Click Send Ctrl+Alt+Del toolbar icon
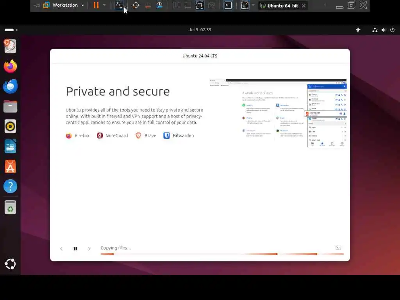Image resolution: width=400 pixels, height=300 pixels. coord(119,5)
